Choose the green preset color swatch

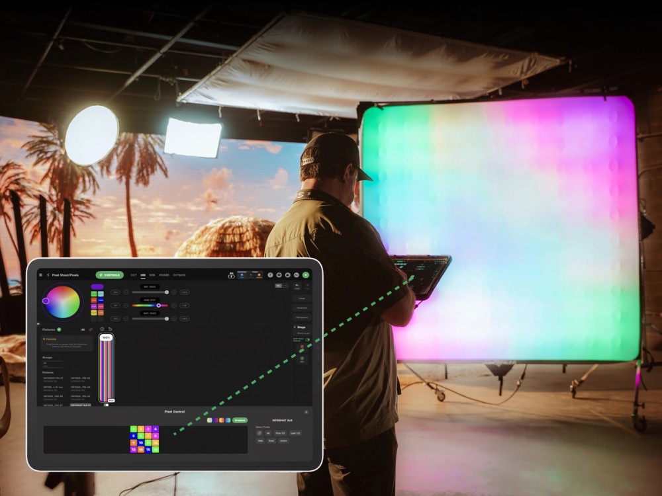(94, 294)
